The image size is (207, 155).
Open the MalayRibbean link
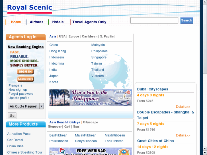[85, 135]
